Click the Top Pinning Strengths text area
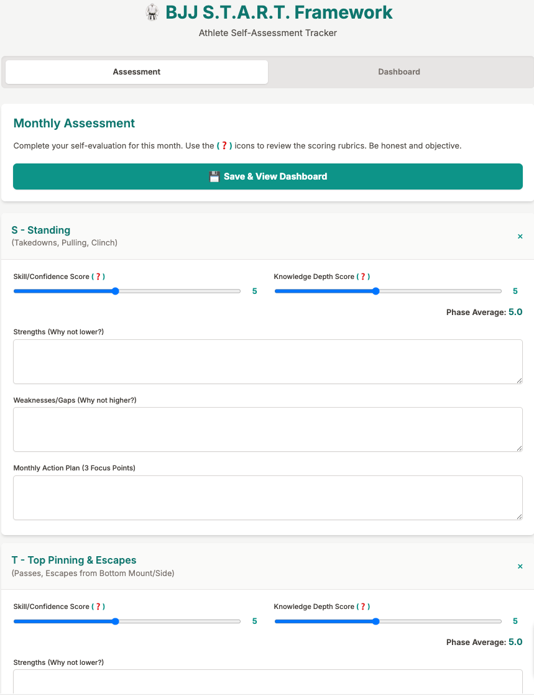The width and height of the screenshot is (534, 696). click(x=268, y=682)
